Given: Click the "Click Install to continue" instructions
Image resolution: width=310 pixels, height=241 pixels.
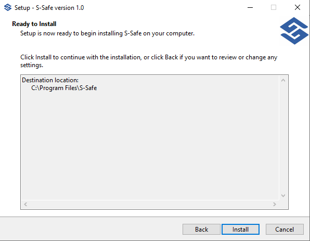Looking at the screenshot, I should tap(149, 61).
